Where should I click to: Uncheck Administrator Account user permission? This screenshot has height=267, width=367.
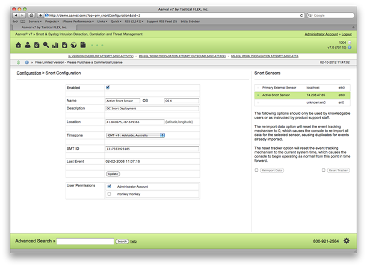109,186
